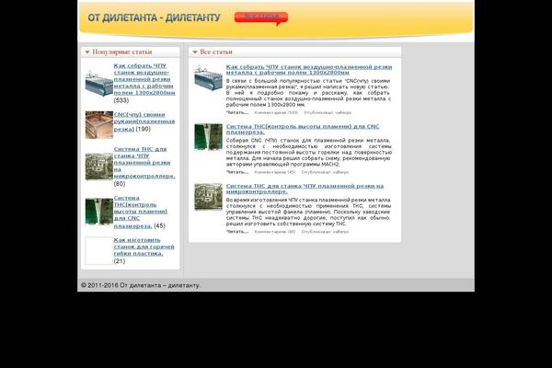
Task: Open main article title 'Система THC(контроль высоты пламени) для CNC плазмореза'
Action: (303, 129)
